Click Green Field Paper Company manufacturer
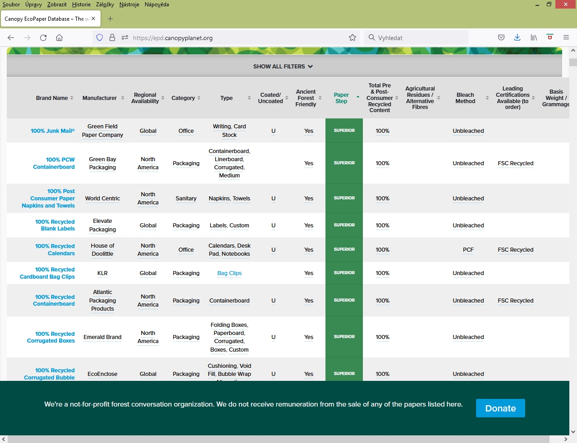This screenshot has width=577, height=443. click(102, 131)
